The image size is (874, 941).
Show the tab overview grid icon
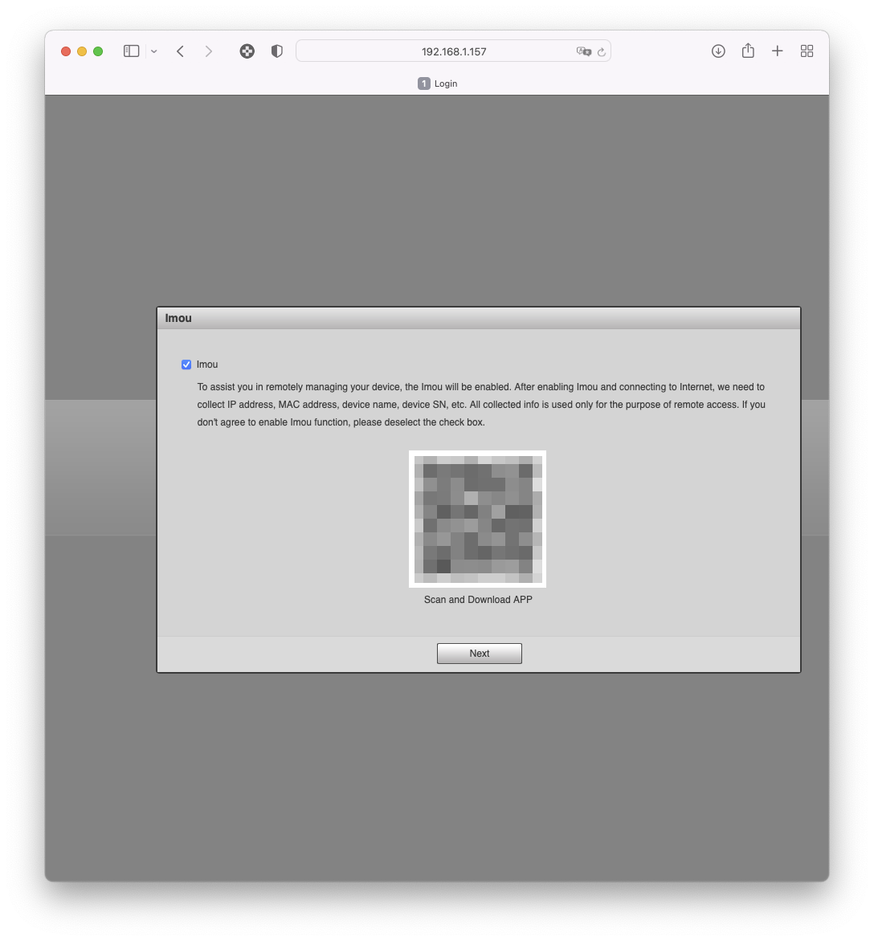(807, 51)
